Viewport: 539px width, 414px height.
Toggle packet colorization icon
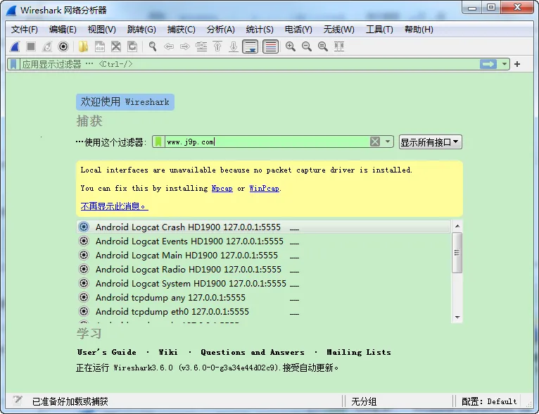[270, 46]
